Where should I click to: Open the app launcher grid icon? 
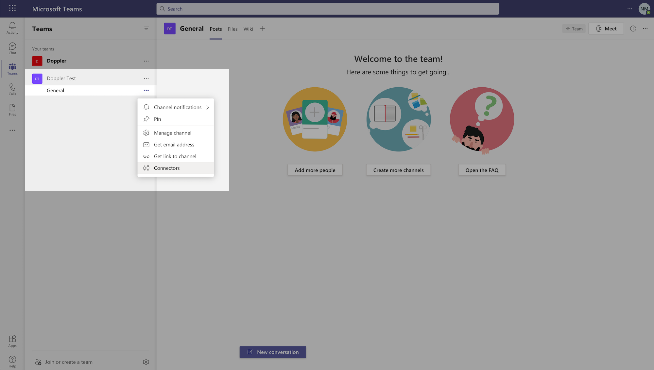[x=12, y=9]
